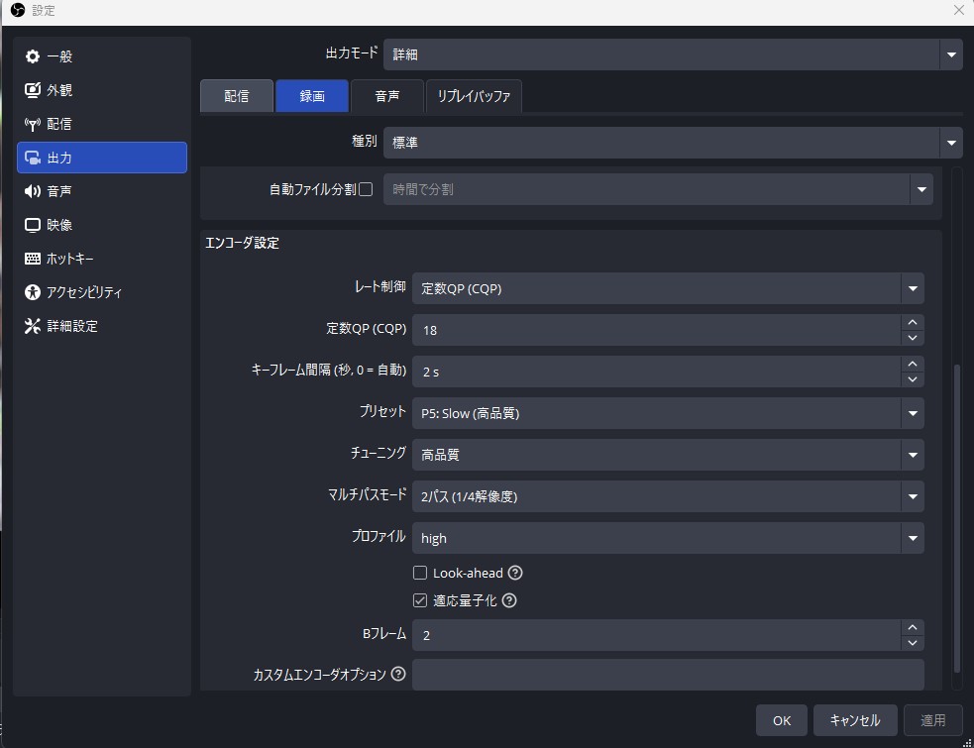Viewport: 974px width, 748px height.
Task: Close the 設定 window
Action: point(958,11)
